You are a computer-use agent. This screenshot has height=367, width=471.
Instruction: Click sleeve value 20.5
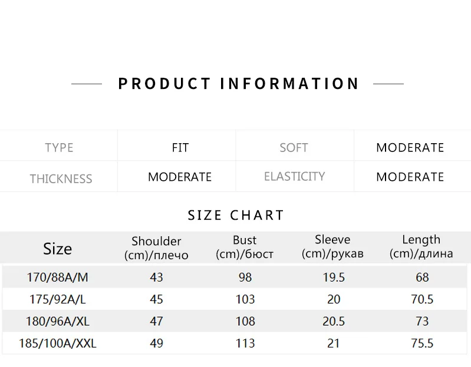click(x=334, y=321)
